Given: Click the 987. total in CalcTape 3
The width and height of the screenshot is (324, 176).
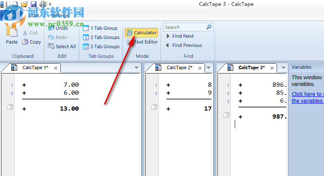Looking at the screenshot, I should point(280,117).
